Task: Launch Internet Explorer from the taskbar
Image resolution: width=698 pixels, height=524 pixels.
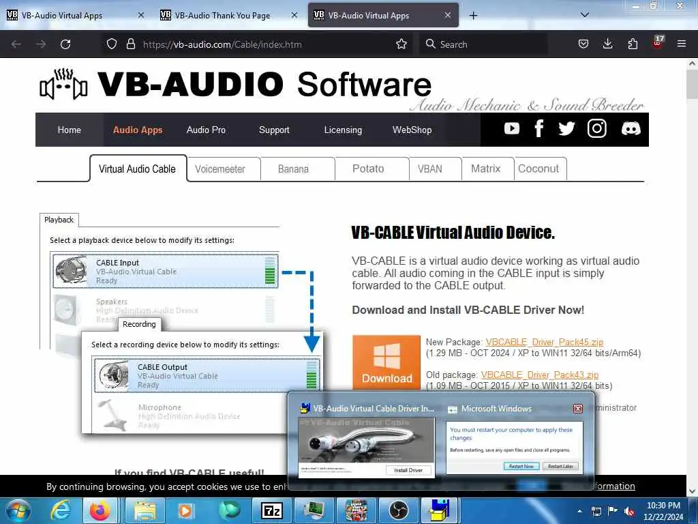Action: (61, 511)
